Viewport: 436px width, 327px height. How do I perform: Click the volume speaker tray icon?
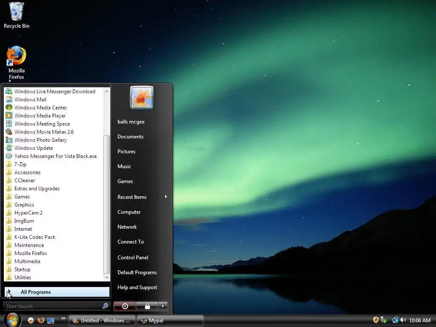403,320
